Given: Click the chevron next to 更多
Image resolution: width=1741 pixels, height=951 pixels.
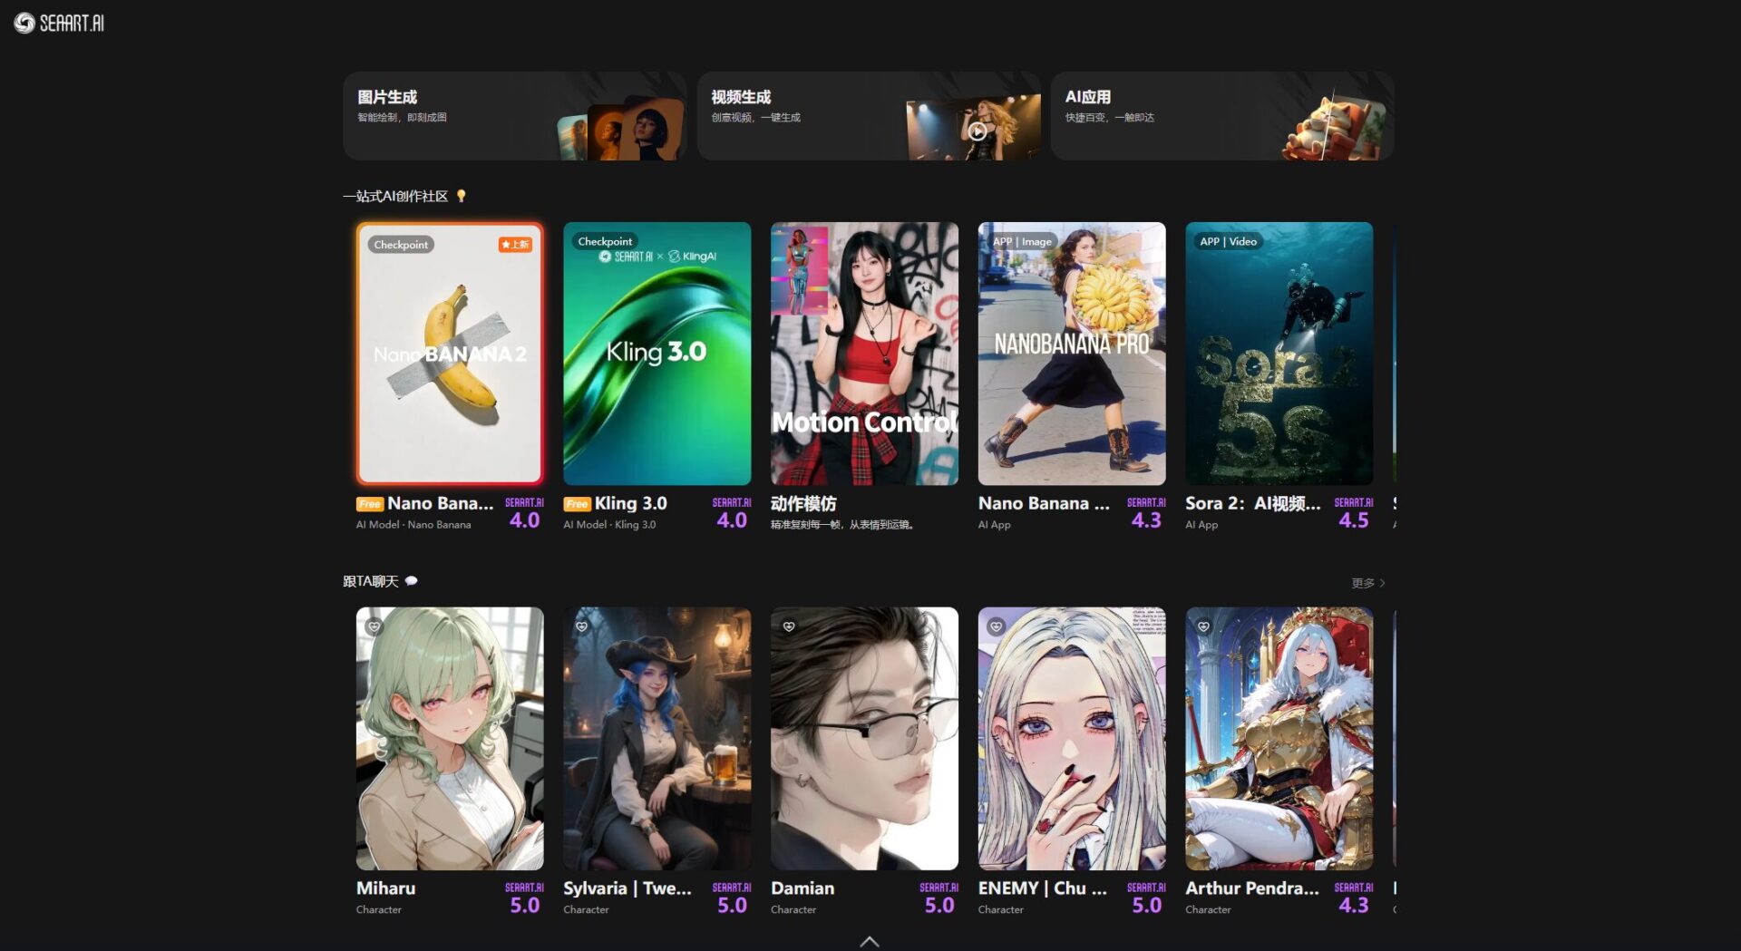Looking at the screenshot, I should click(1382, 583).
